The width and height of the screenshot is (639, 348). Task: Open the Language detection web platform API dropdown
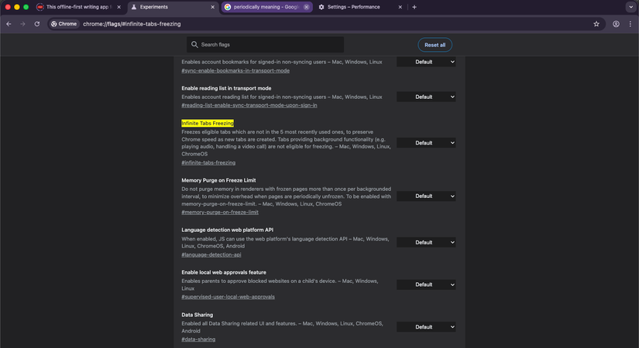coord(426,243)
